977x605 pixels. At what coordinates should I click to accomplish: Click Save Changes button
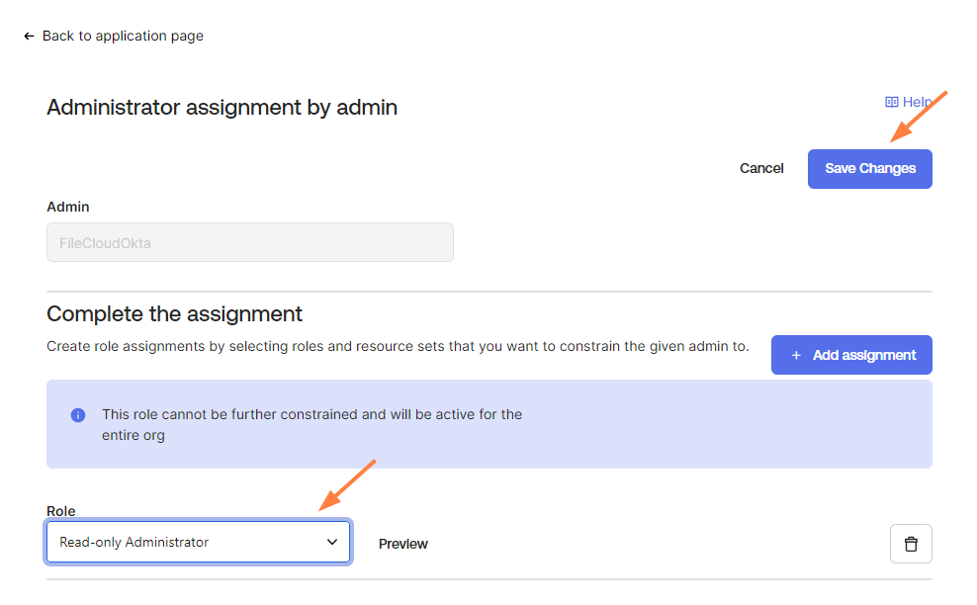point(869,168)
